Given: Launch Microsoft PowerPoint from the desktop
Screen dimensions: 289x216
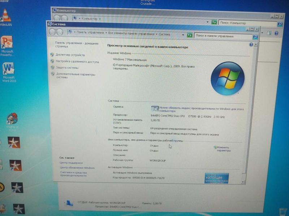Looking at the screenshot, I should (x=7, y=43).
